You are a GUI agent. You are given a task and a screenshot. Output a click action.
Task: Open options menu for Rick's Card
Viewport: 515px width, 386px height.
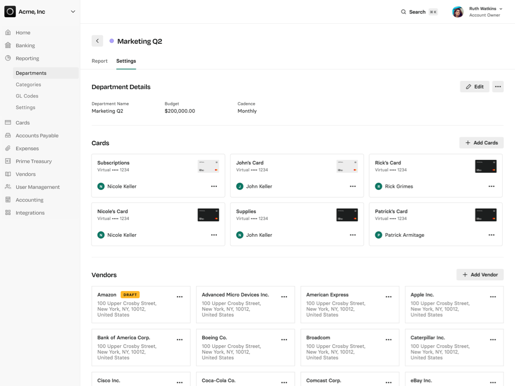click(x=491, y=186)
